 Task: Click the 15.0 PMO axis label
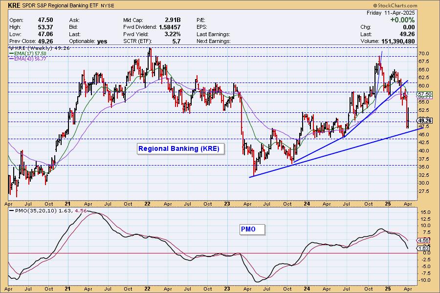pyautogui.click(x=425, y=212)
